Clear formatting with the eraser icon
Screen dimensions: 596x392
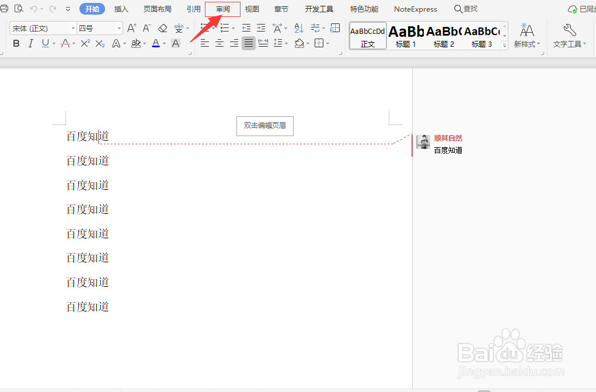point(163,28)
